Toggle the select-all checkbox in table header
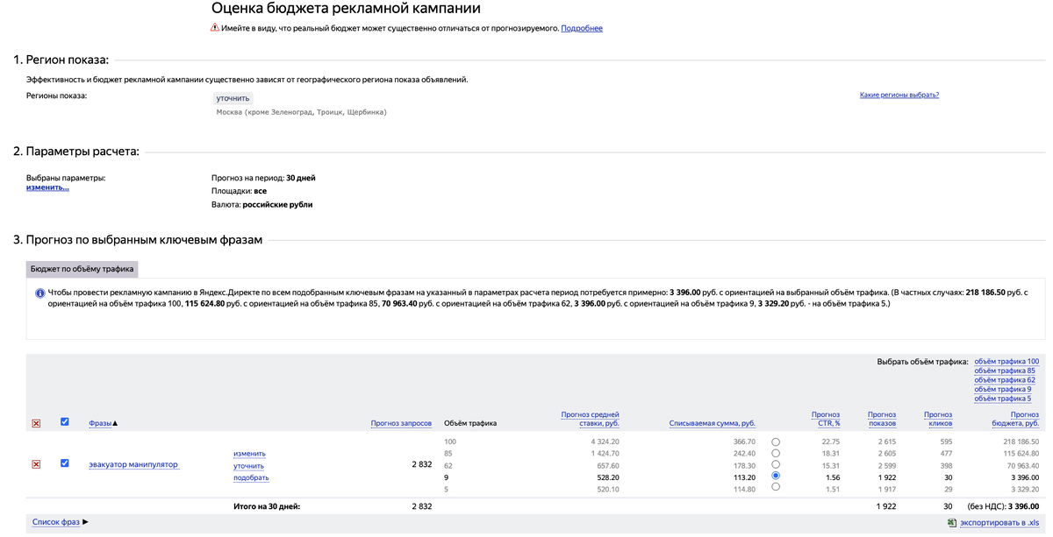The image size is (1053, 537). (x=64, y=422)
